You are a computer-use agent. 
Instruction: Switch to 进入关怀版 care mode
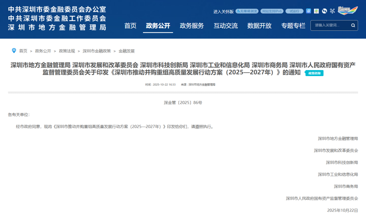(223, 11)
